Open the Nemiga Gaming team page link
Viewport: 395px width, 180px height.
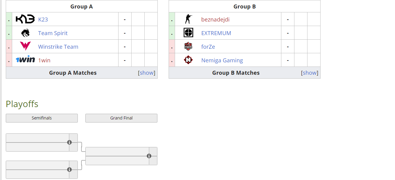click(x=222, y=61)
